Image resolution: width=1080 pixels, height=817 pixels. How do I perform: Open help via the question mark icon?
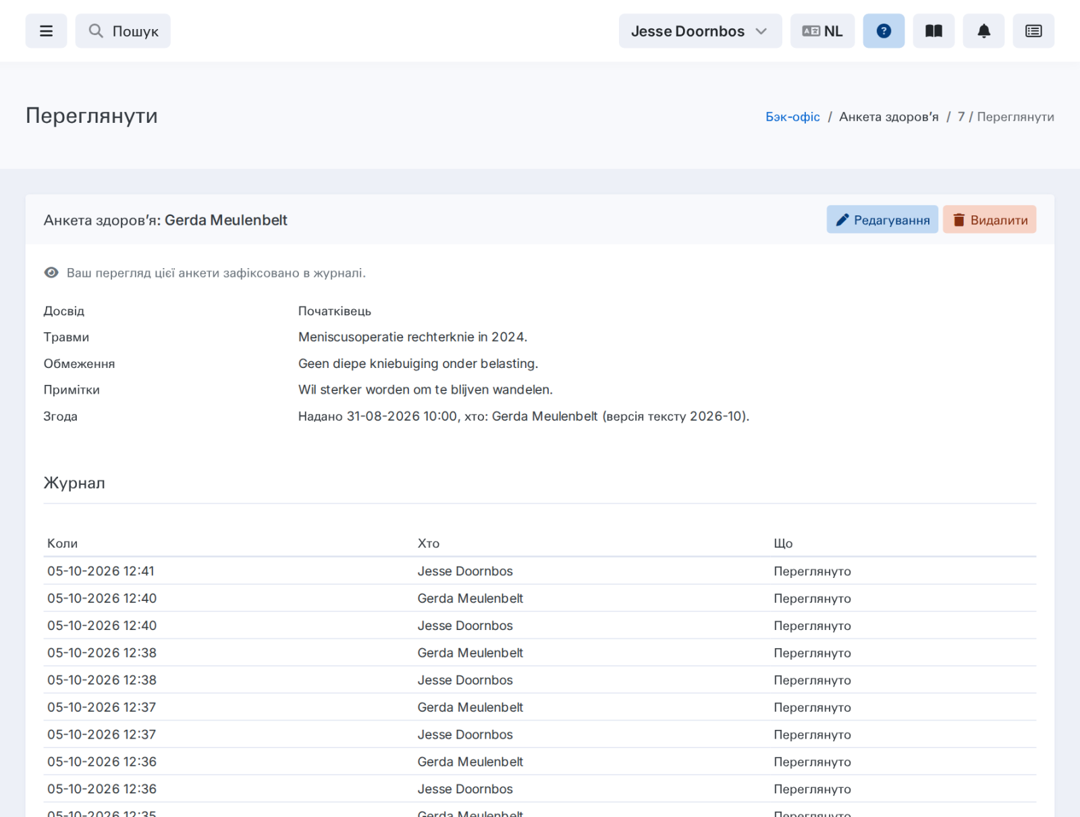point(884,31)
